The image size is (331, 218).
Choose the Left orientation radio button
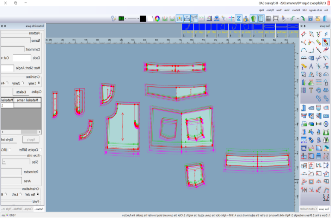coord(20,194)
